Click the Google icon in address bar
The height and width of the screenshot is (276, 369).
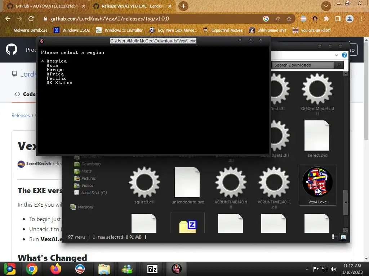coord(266,19)
